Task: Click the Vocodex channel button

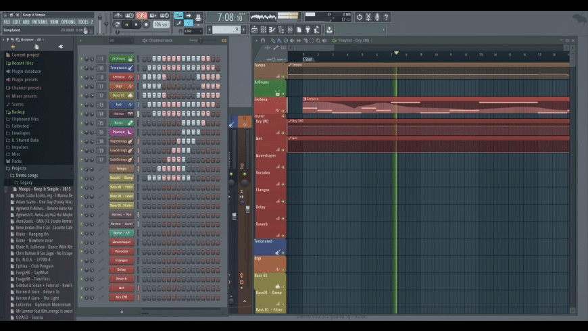Action: 122,251
